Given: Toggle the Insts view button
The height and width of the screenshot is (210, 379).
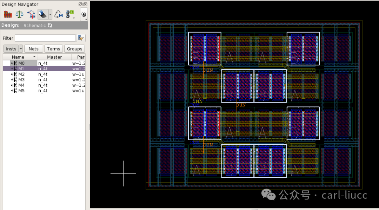Looking at the screenshot, I should (x=11, y=48).
